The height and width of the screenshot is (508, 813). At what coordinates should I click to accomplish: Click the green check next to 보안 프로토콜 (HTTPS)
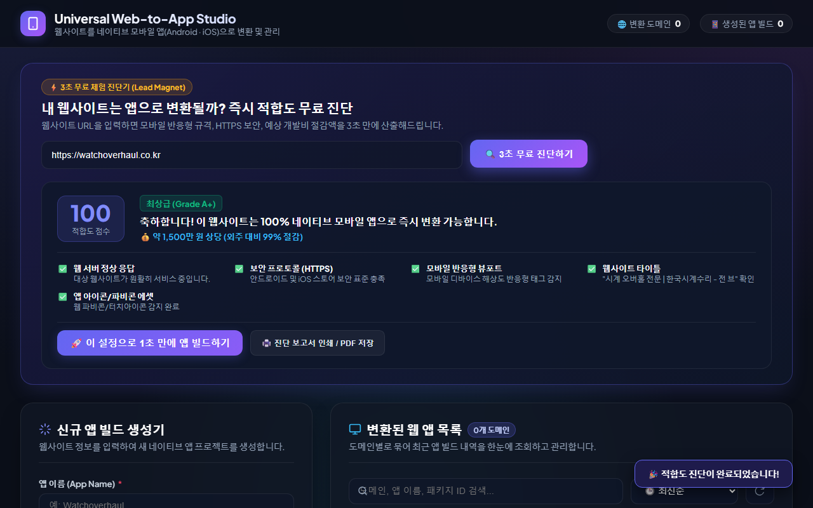point(239,269)
